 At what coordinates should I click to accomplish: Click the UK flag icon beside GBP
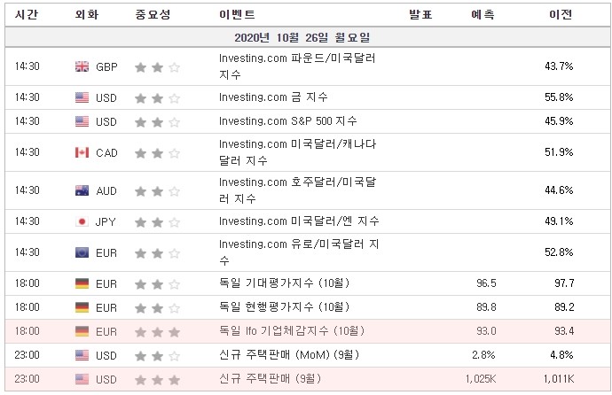coord(82,66)
